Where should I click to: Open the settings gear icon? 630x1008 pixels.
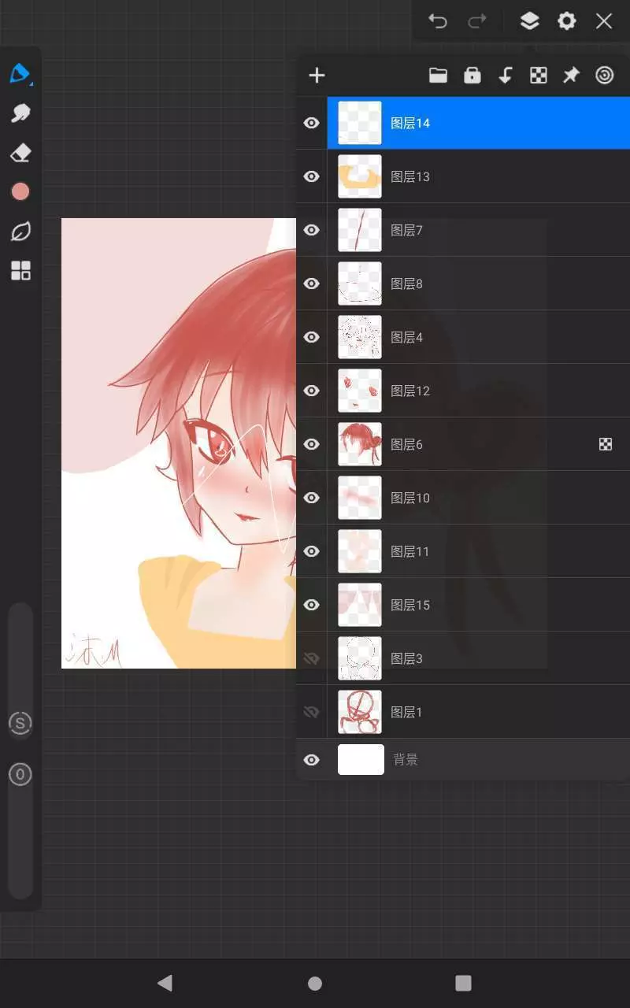coord(567,21)
